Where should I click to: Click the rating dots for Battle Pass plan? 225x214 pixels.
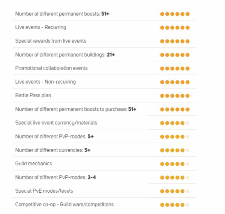coord(175,96)
